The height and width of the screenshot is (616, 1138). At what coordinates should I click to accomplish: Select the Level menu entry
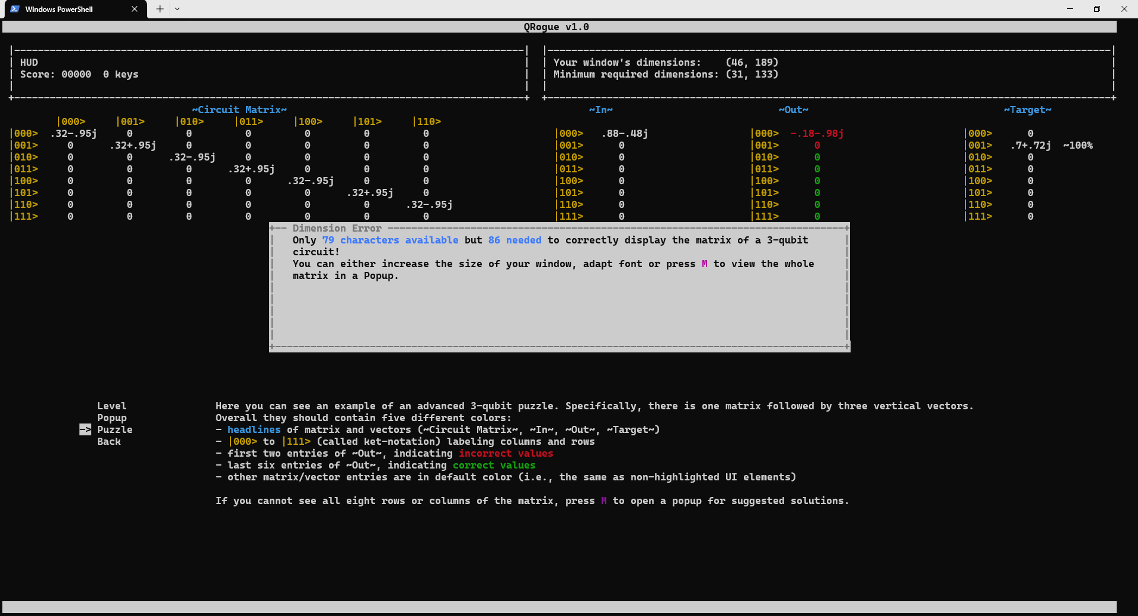[x=111, y=406]
